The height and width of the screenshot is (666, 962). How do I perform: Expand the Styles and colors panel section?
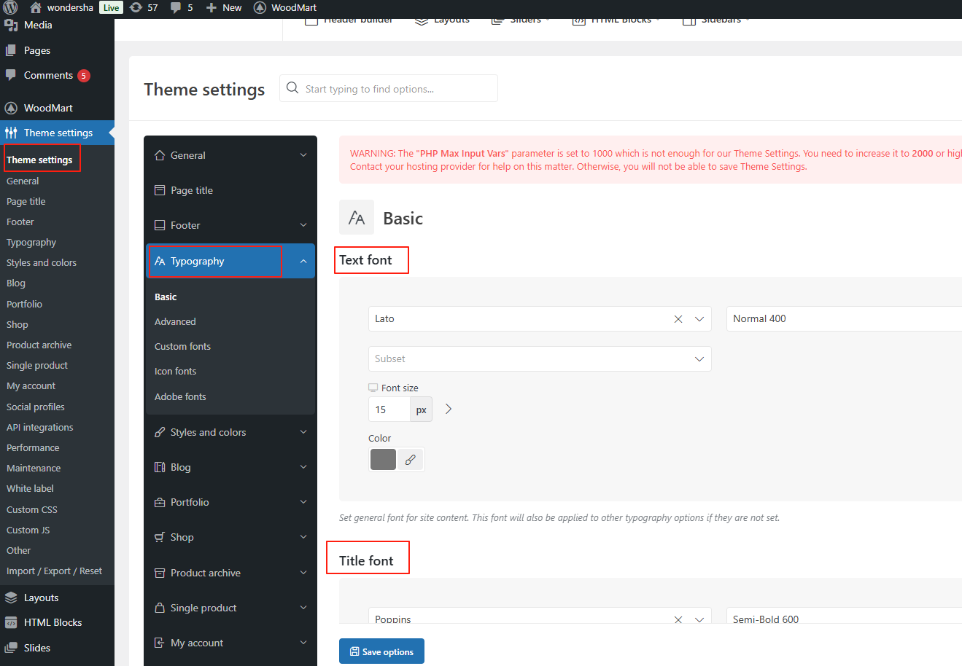point(230,432)
